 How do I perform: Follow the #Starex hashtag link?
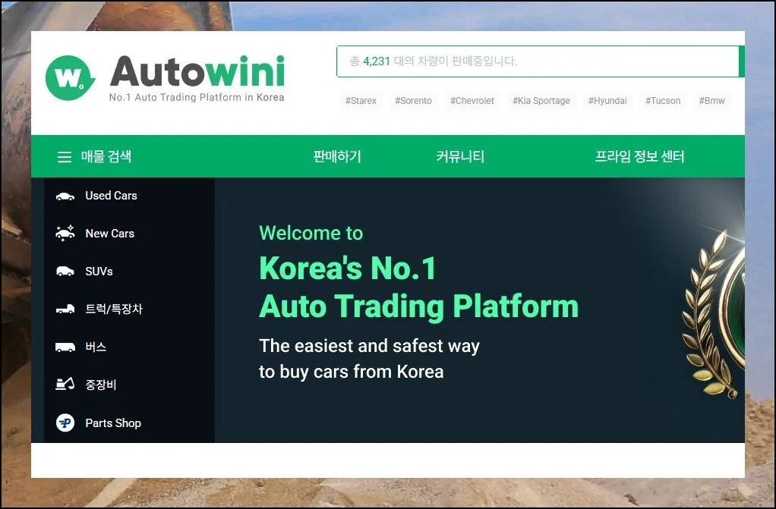(x=360, y=100)
